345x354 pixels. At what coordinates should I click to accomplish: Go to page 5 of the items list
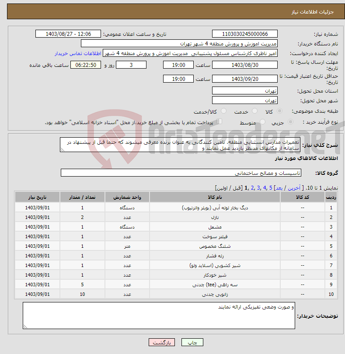pyautogui.click(x=271, y=188)
